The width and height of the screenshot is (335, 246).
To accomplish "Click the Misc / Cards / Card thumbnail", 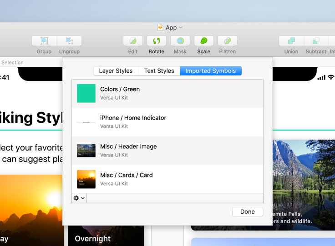I will pyautogui.click(x=86, y=179).
